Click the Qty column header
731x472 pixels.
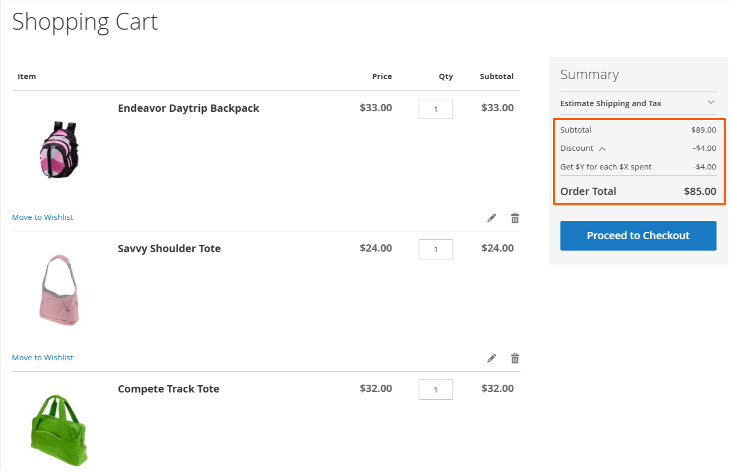pyautogui.click(x=446, y=76)
